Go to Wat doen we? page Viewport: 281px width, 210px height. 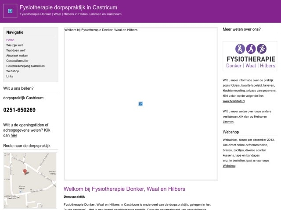[16, 50]
